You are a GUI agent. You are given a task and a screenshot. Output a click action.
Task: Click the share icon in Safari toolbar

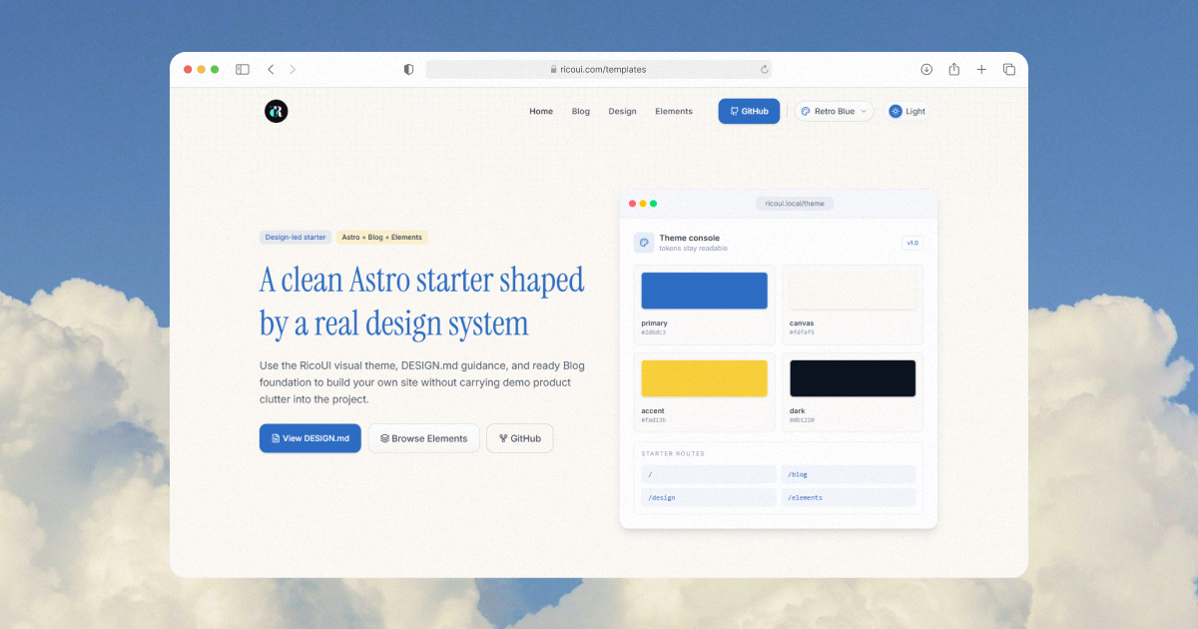tap(954, 69)
